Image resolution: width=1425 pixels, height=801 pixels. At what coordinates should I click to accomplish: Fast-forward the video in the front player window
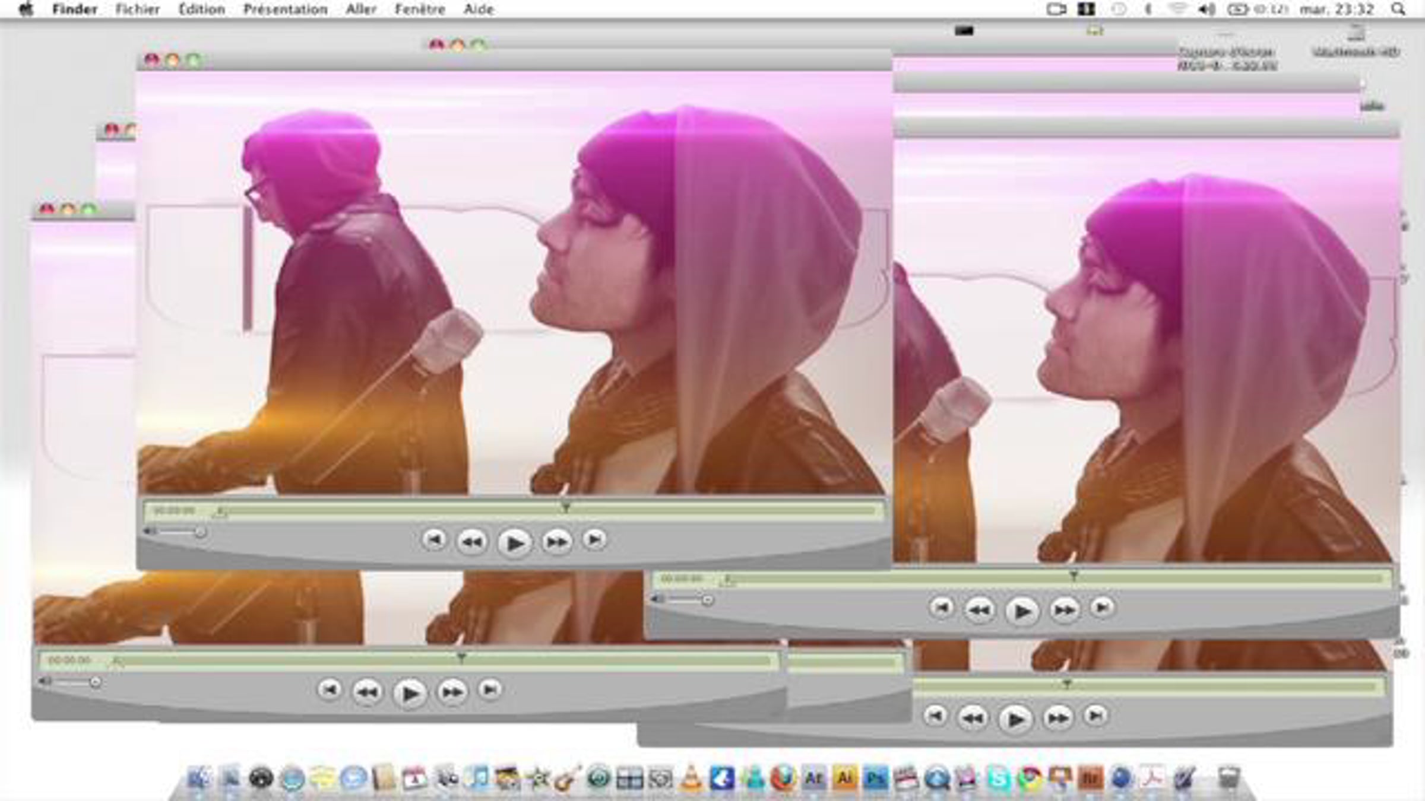(x=556, y=541)
